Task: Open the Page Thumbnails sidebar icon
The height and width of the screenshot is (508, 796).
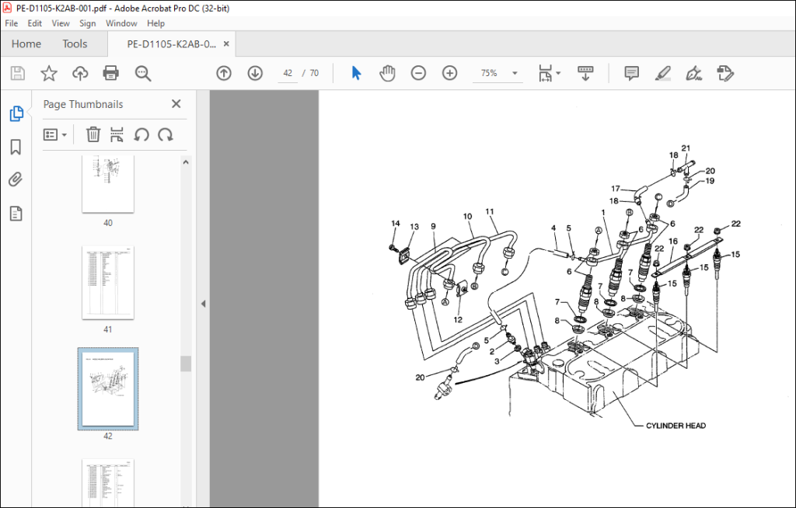Action: pos(16,113)
